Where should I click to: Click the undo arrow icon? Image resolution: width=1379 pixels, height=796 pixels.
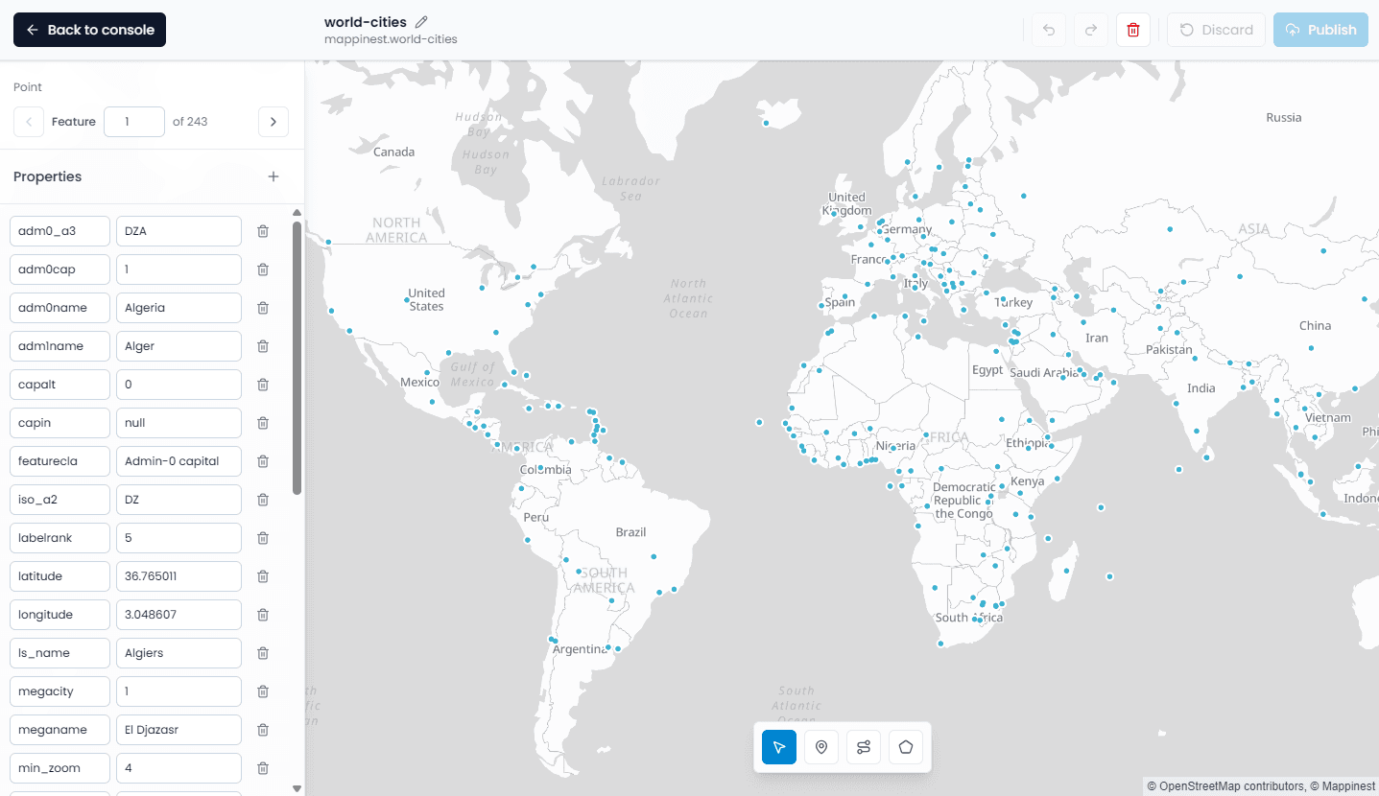coord(1049,30)
